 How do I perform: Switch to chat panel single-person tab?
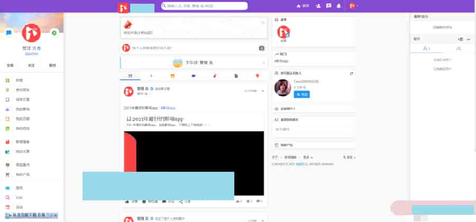(x=426, y=49)
